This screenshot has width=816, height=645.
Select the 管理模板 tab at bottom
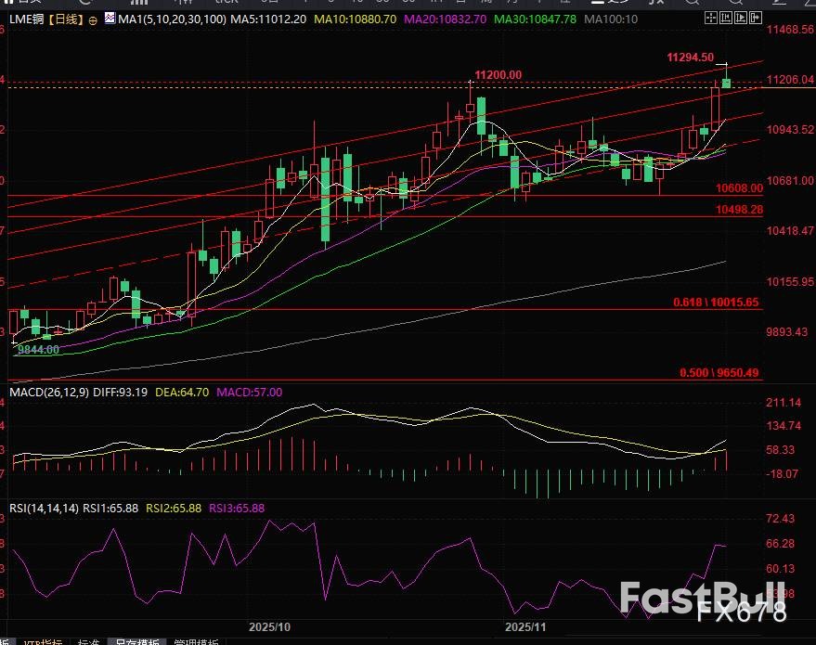pyautogui.click(x=195, y=641)
